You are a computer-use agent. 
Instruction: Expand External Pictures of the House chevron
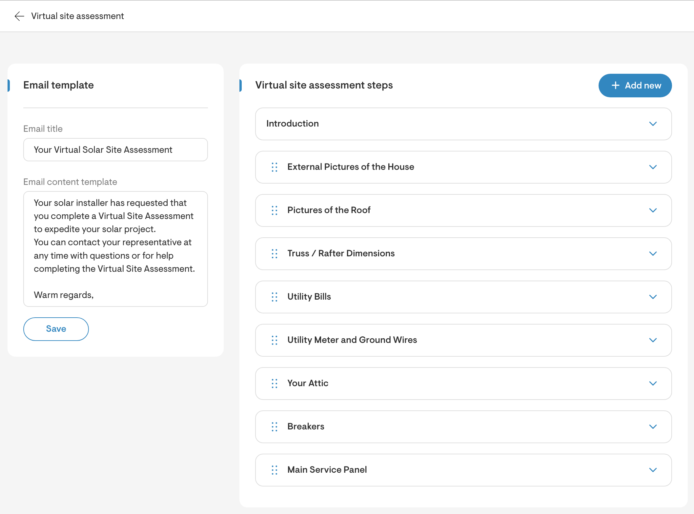pyautogui.click(x=653, y=167)
